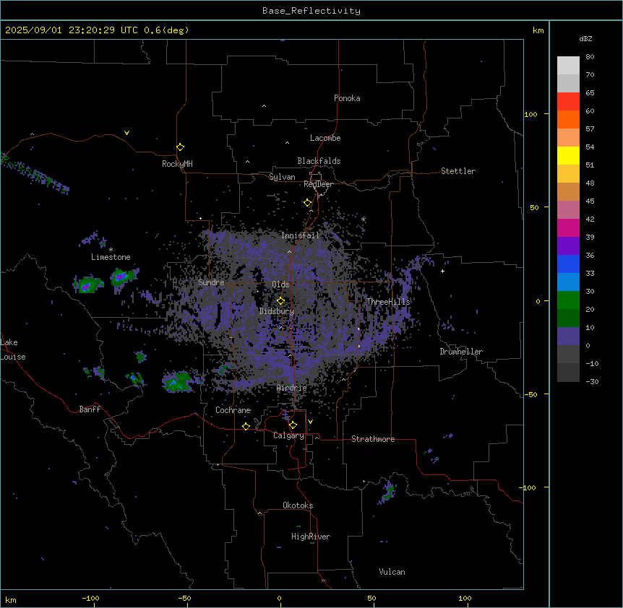623x608 pixels.
Task: Pick the light gray 70-80 dBZ legend swatch
Action: coord(568,66)
